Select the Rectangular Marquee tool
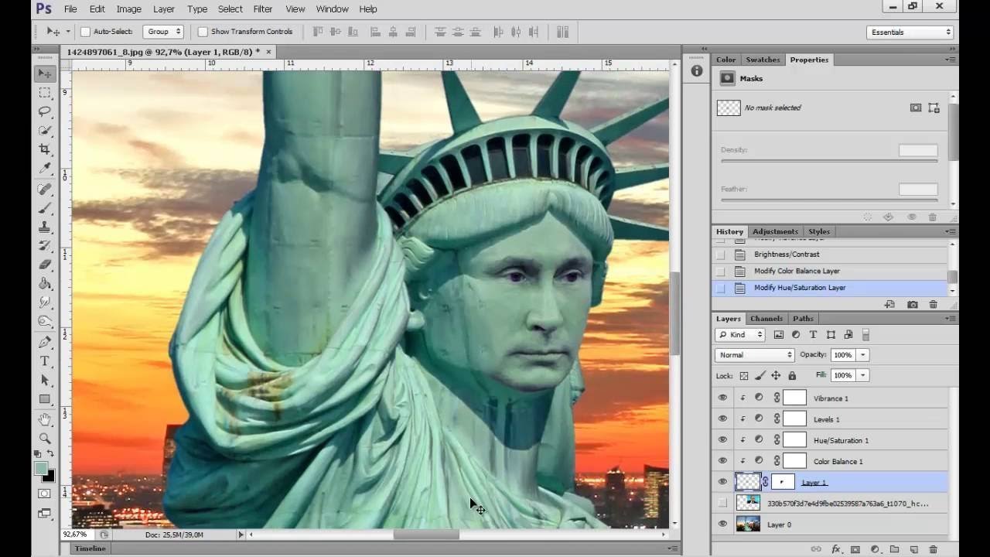990x557 pixels. point(45,93)
